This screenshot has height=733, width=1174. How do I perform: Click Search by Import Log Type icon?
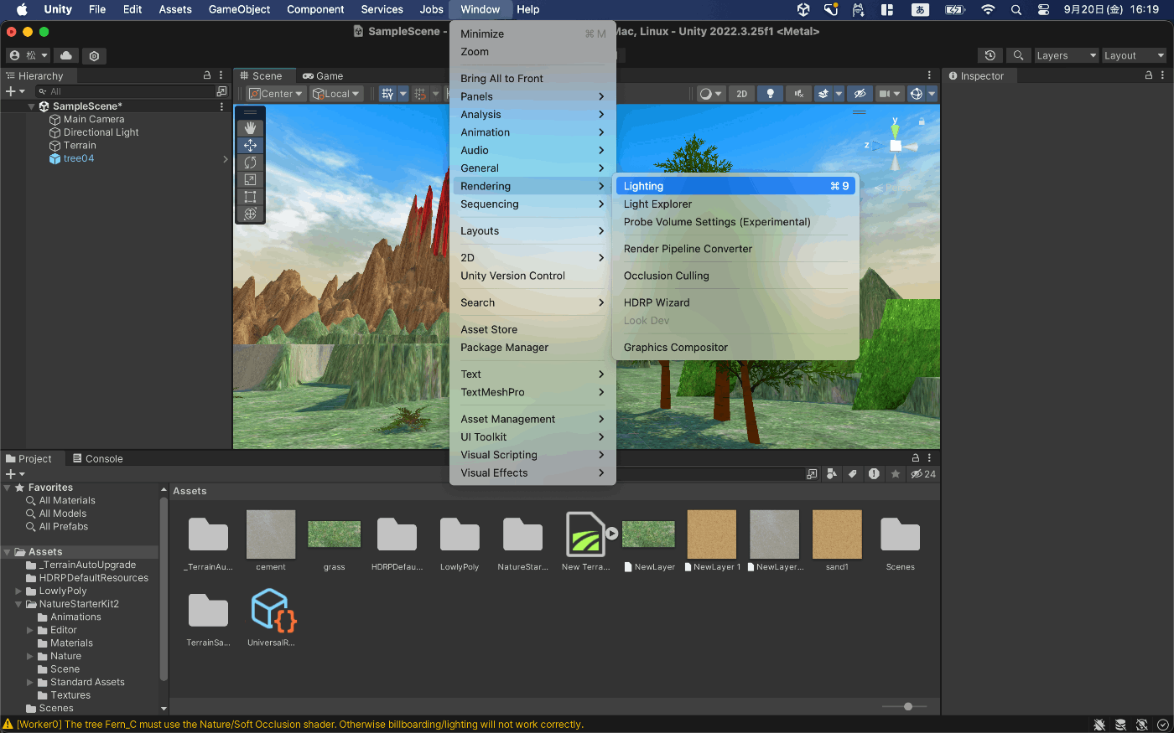874,474
